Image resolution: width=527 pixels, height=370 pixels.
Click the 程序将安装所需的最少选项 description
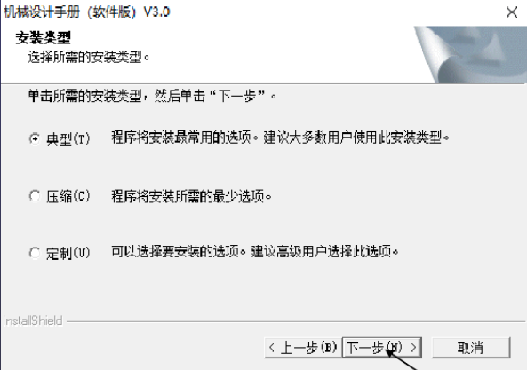pyautogui.click(x=191, y=196)
